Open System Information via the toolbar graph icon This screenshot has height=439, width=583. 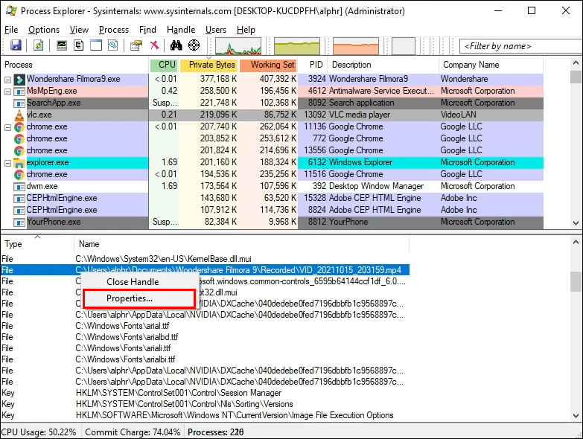[62, 45]
